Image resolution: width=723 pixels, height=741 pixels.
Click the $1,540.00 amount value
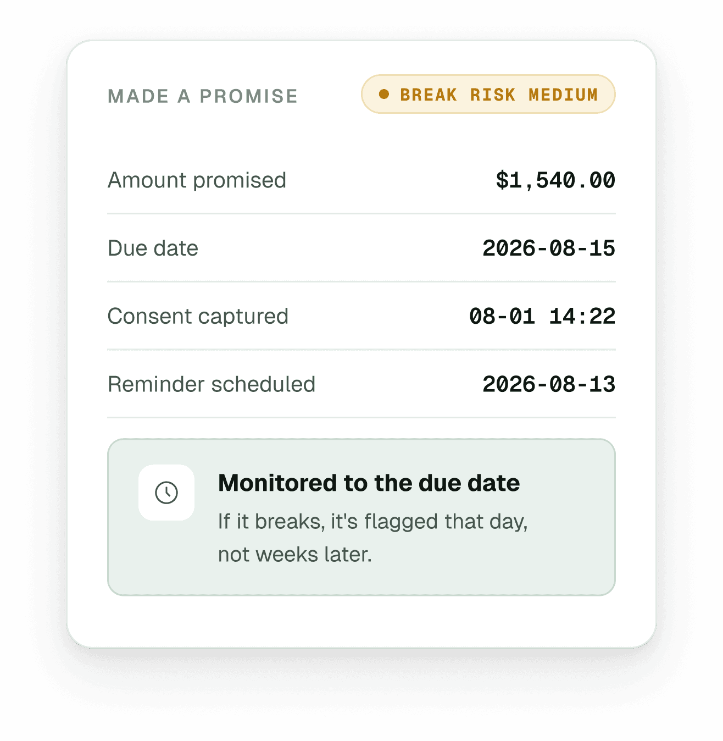555,180
